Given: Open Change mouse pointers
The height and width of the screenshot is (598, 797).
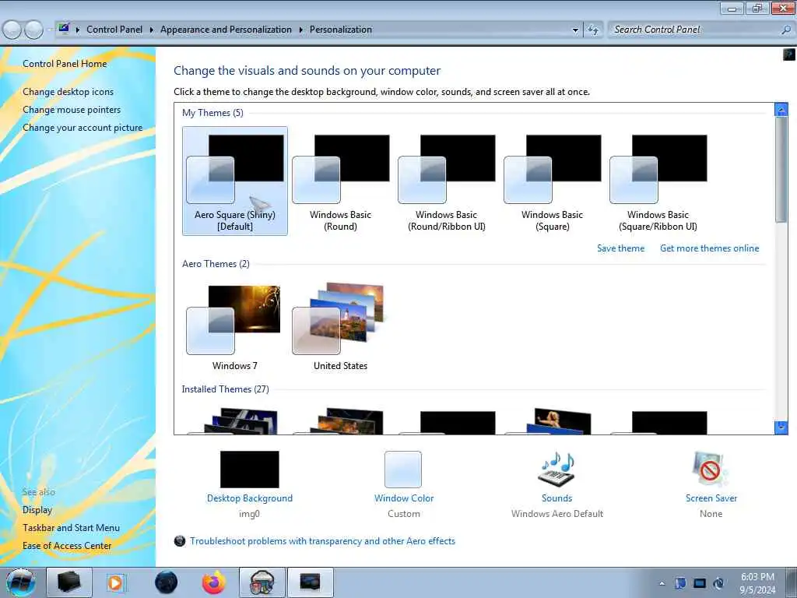Looking at the screenshot, I should coord(72,109).
